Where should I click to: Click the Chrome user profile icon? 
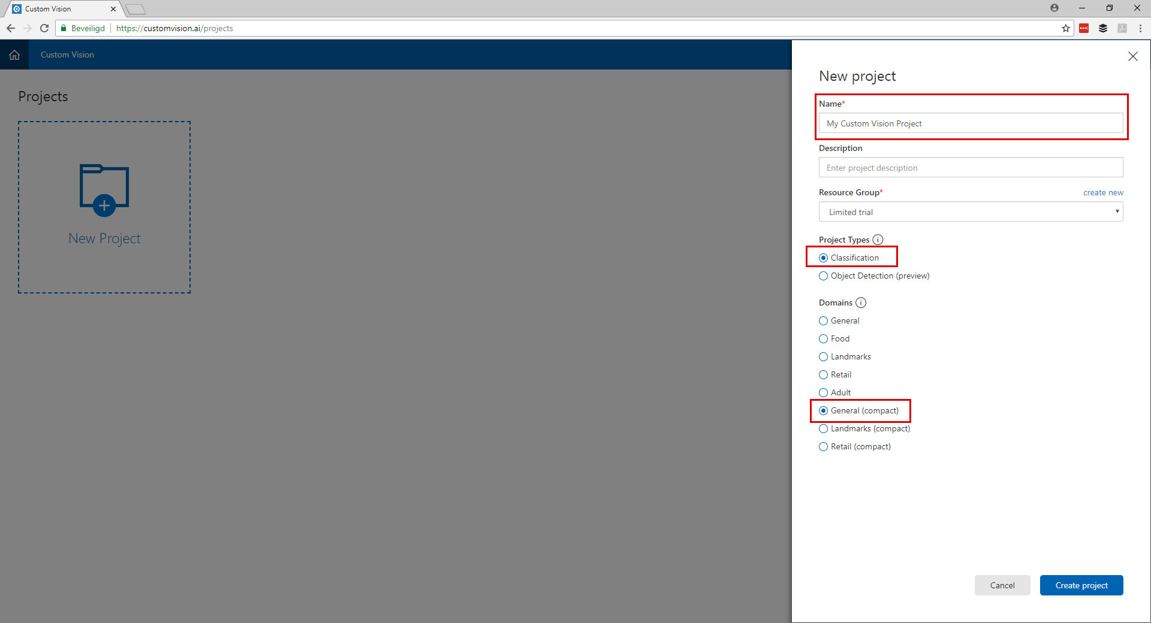1054,8
